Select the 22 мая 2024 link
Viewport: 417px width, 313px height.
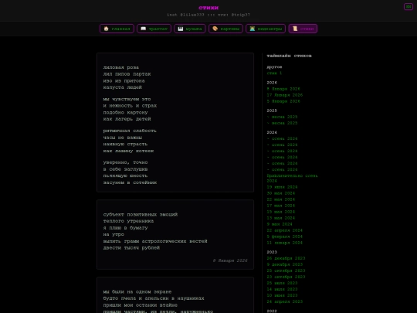click(280, 199)
